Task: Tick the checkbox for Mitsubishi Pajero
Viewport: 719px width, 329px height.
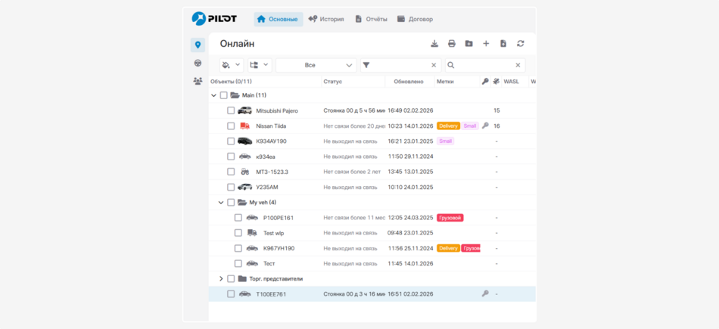Action: 232,110
